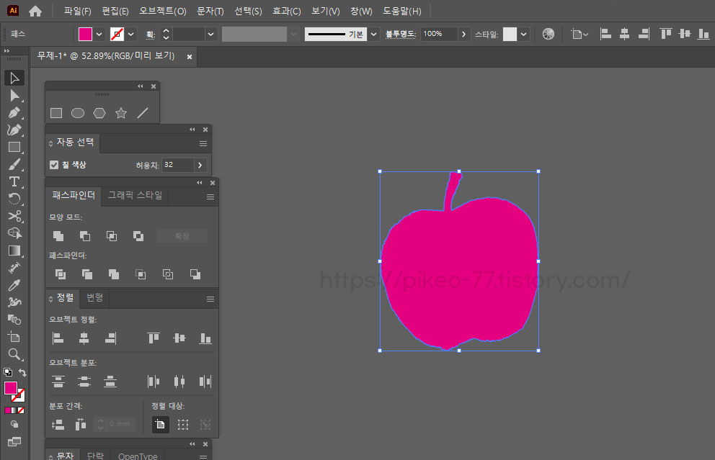This screenshot has height=460, width=715.
Task: Click the Trim pathfinder icon
Action: pyautogui.click(x=86, y=274)
